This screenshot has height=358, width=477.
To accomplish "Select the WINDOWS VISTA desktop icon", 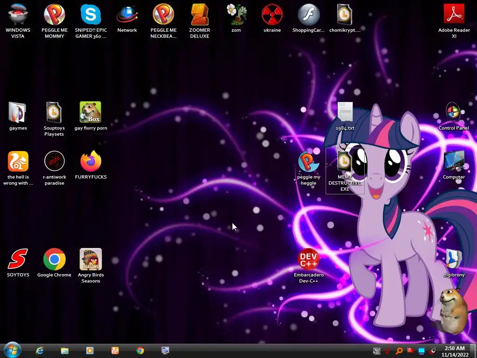I will click(18, 21).
